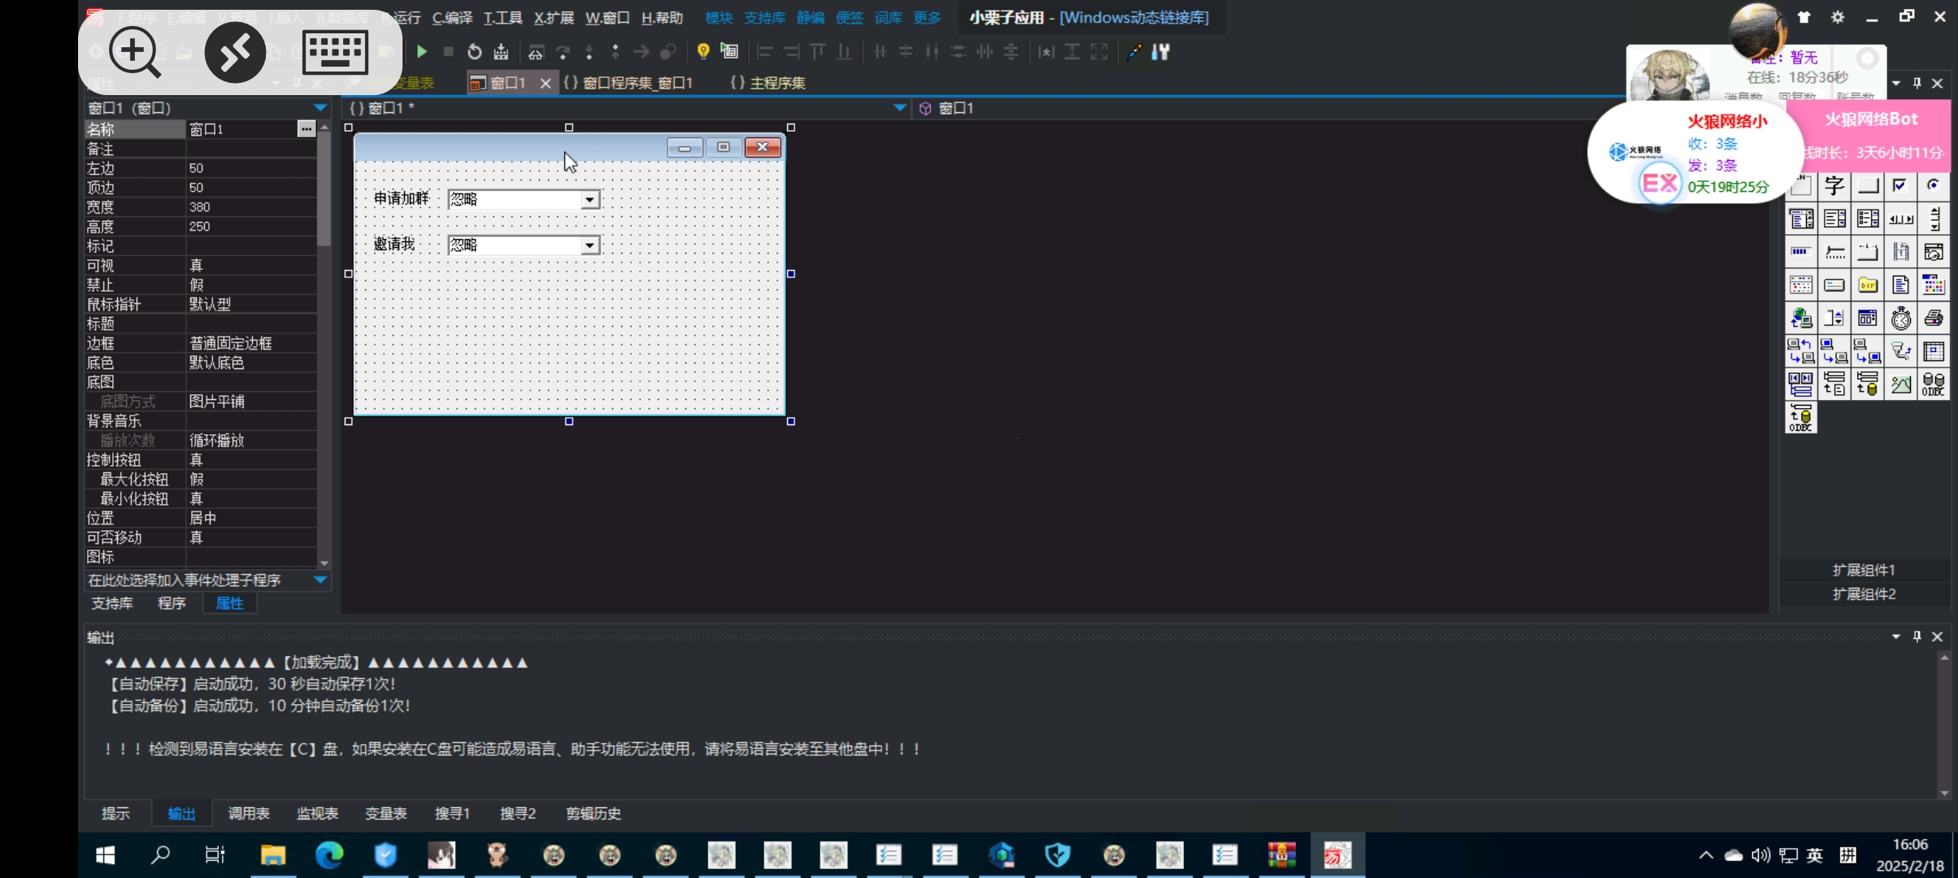Click the light bulb hint icon
Image resolution: width=1958 pixels, height=878 pixels.
pos(703,51)
